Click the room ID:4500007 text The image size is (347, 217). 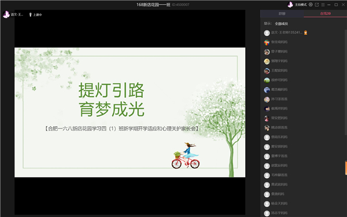(x=180, y=5)
